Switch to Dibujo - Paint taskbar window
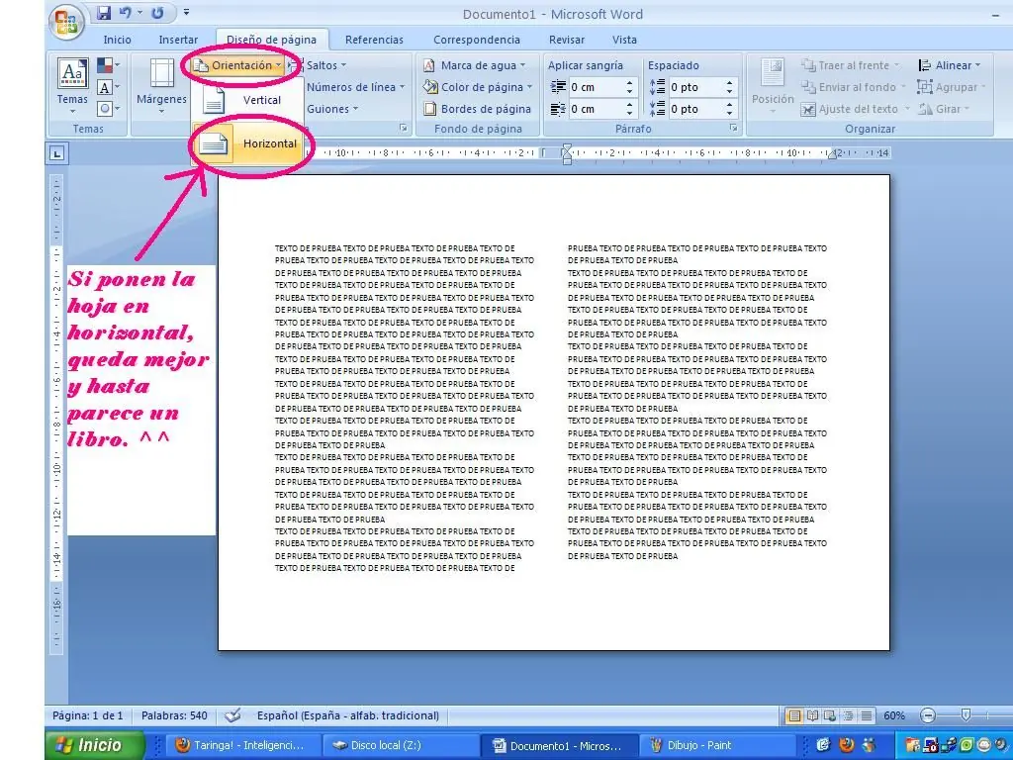Screen dimensions: 1013x760 [x=715, y=745]
